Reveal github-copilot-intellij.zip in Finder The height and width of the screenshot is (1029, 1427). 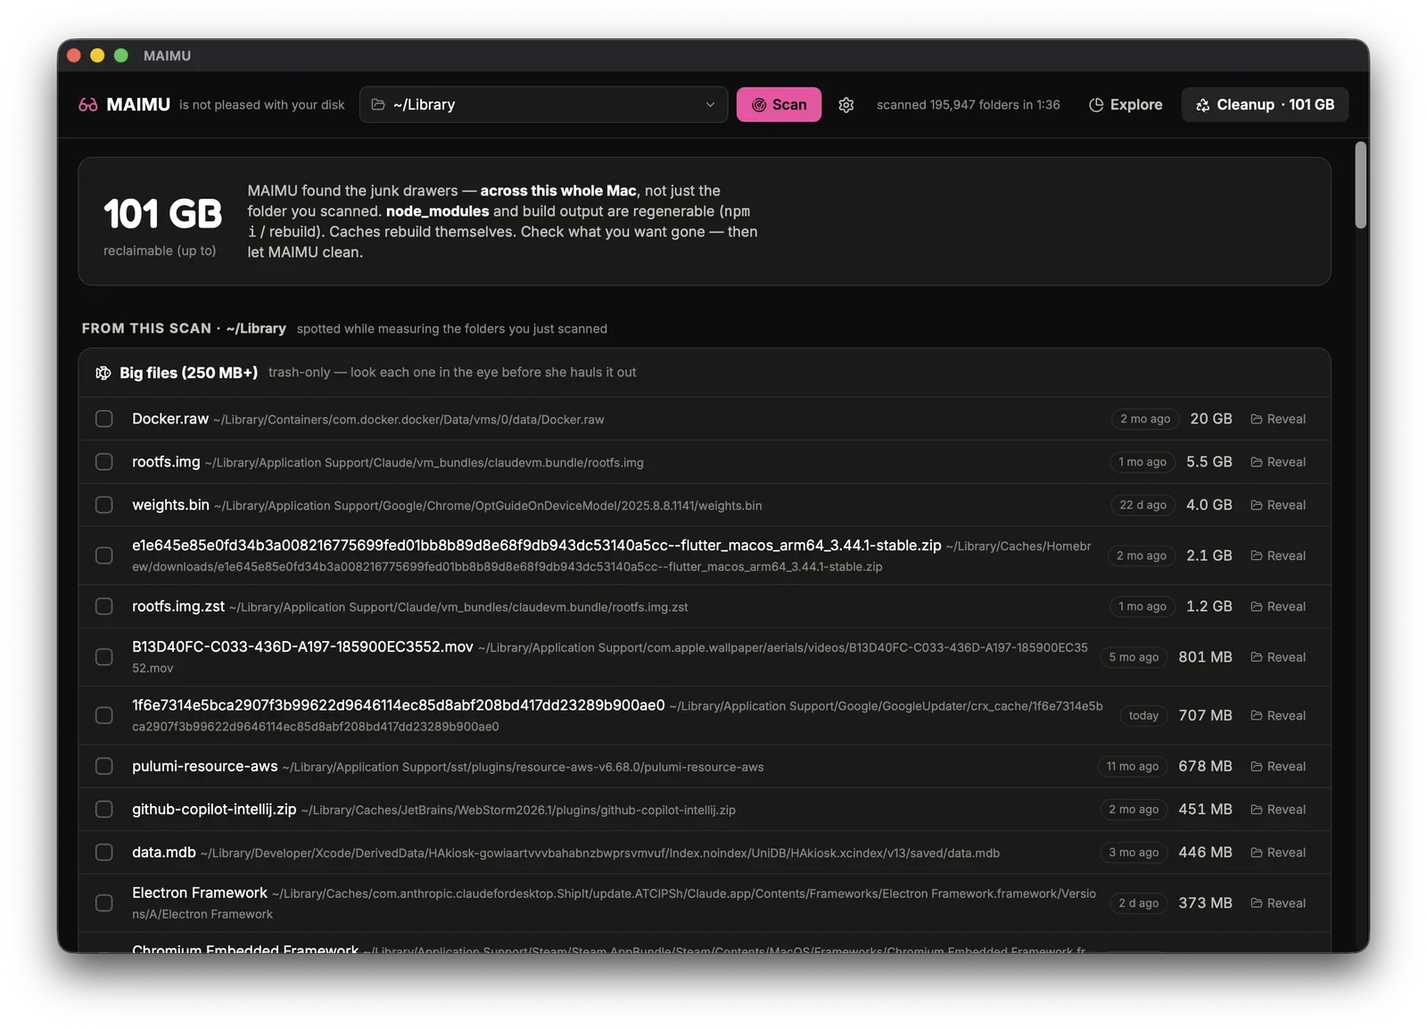pos(1278,810)
